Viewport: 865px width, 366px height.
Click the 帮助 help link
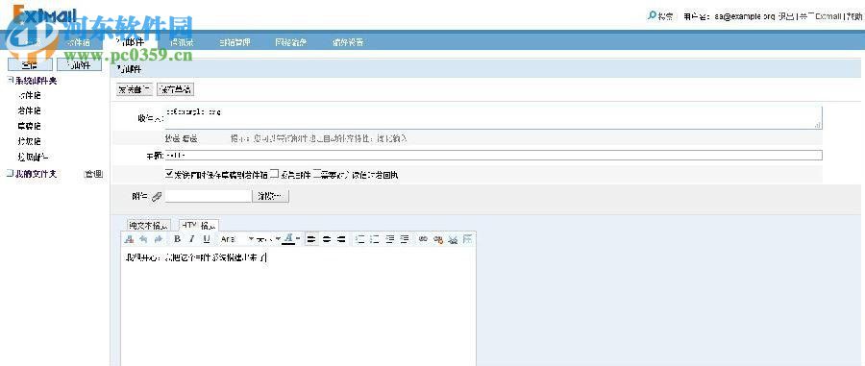pyautogui.click(x=853, y=16)
